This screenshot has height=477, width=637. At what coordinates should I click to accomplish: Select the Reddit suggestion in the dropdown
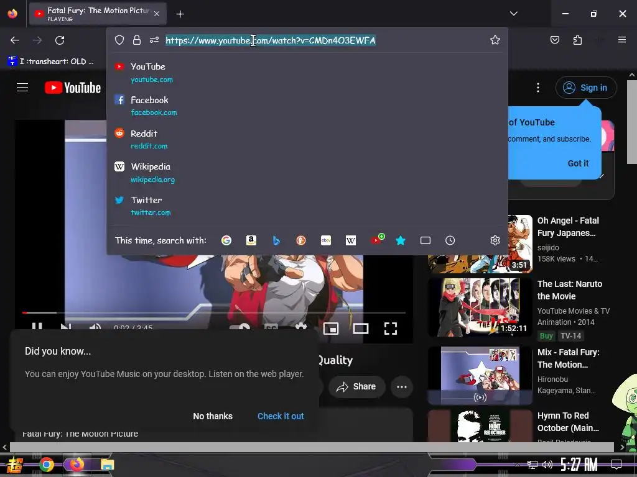coord(307,139)
